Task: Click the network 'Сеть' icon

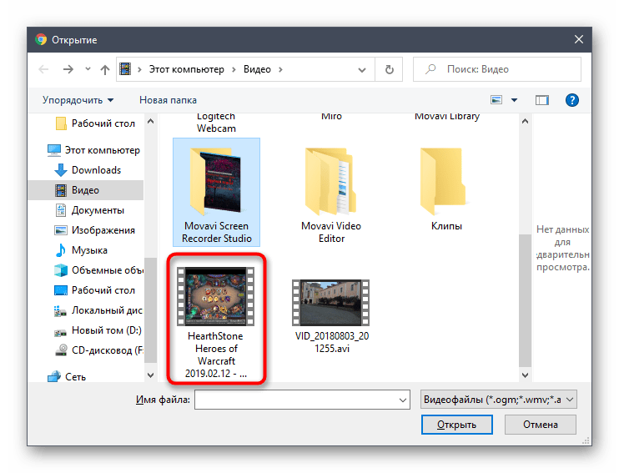Action: (x=53, y=377)
